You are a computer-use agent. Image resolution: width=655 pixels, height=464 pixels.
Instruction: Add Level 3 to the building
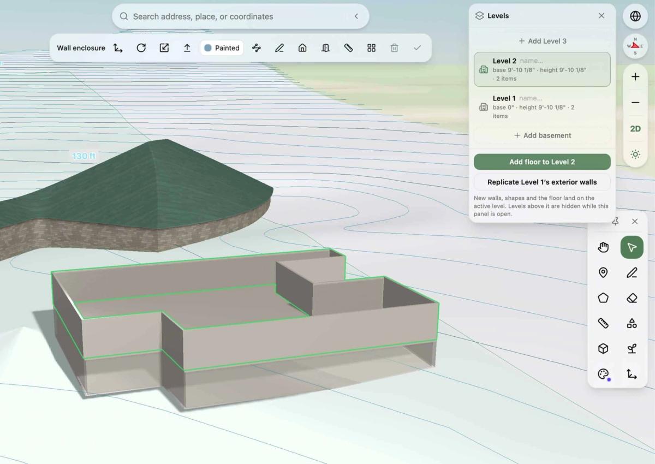tap(542, 41)
